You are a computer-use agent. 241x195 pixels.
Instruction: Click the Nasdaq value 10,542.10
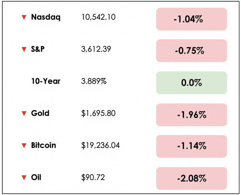(x=98, y=17)
